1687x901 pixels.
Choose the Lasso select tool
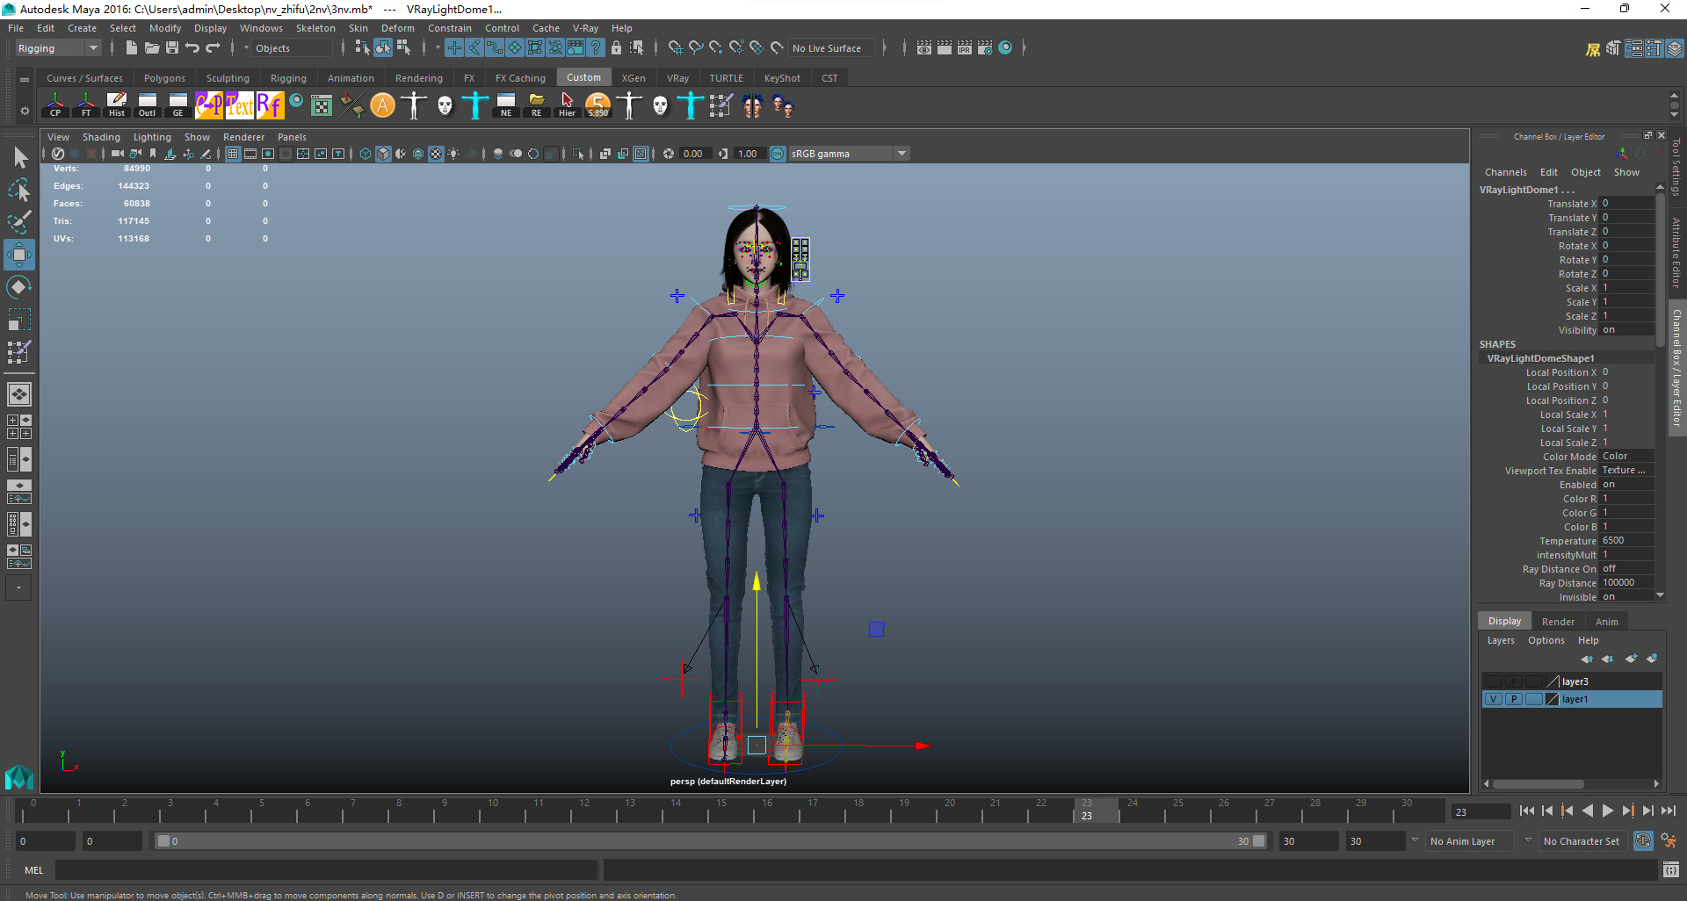tap(18, 190)
